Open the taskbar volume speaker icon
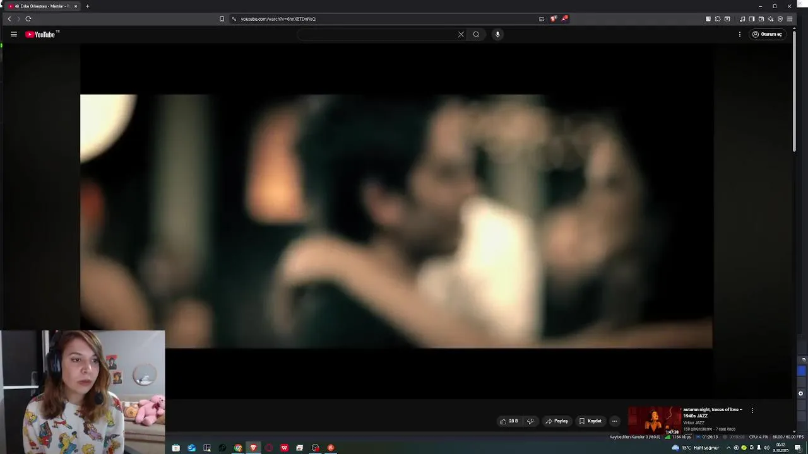Image resolution: width=808 pixels, height=454 pixels. pos(766,448)
